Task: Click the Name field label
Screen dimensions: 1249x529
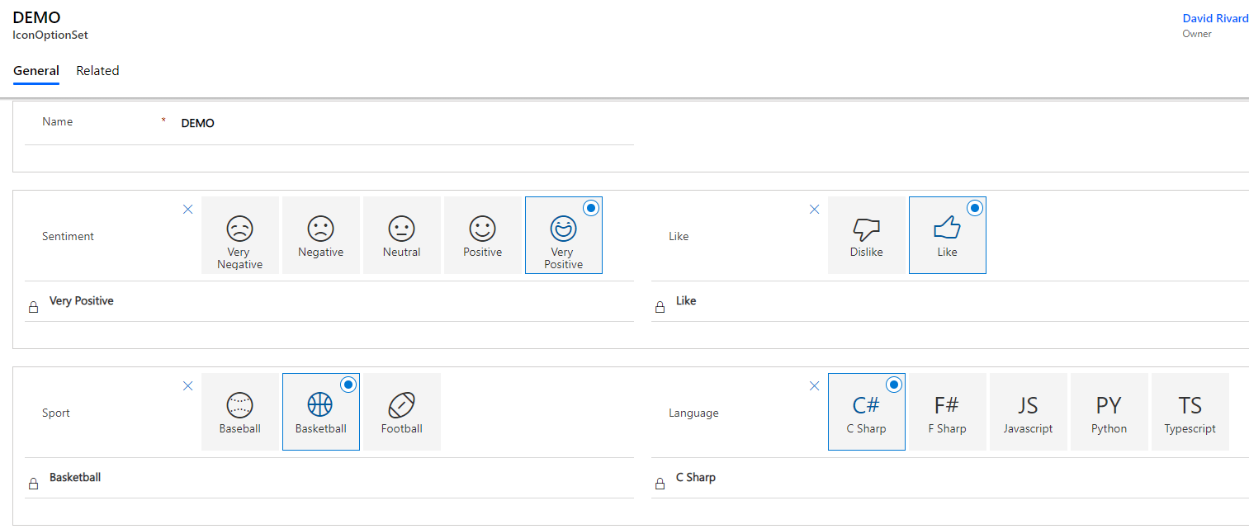Action: (x=58, y=121)
